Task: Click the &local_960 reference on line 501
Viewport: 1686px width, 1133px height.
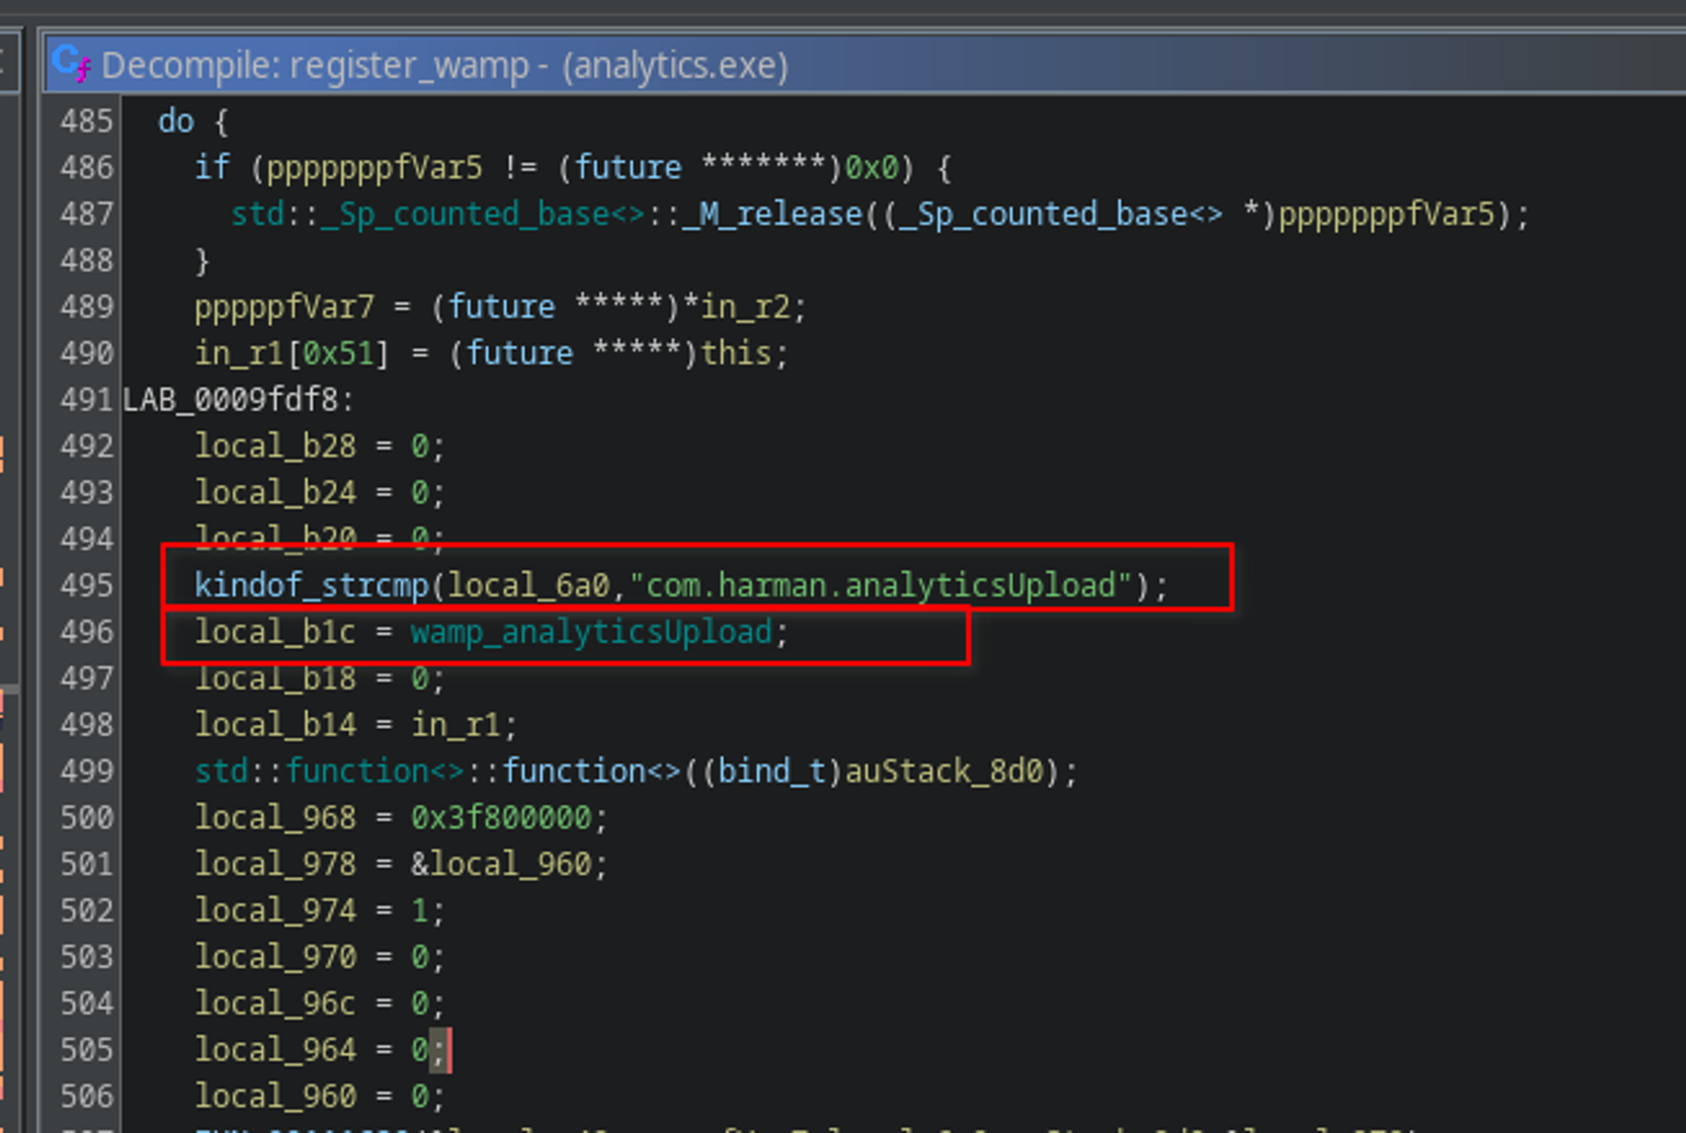Action: click(502, 864)
